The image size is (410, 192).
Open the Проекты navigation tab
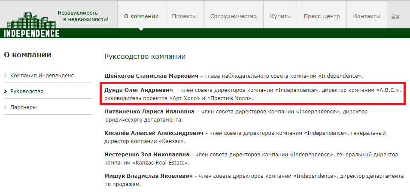pos(184,16)
